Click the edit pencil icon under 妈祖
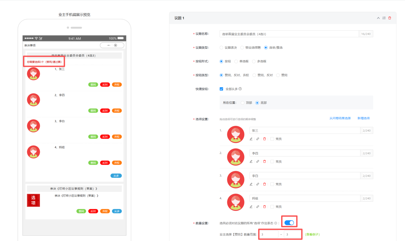 point(251,207)
